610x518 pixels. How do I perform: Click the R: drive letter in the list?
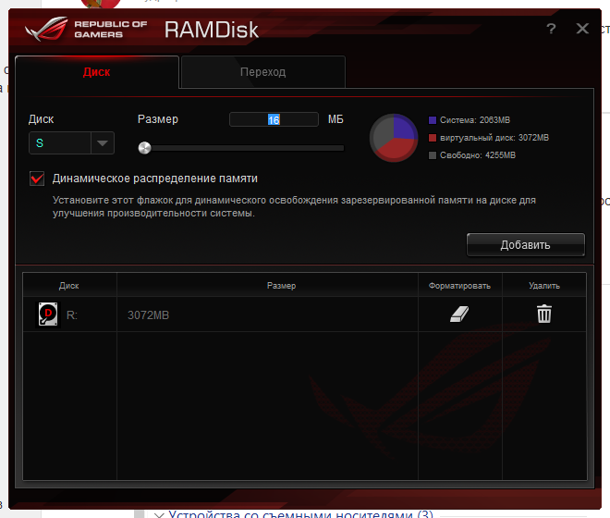point(72,315)
